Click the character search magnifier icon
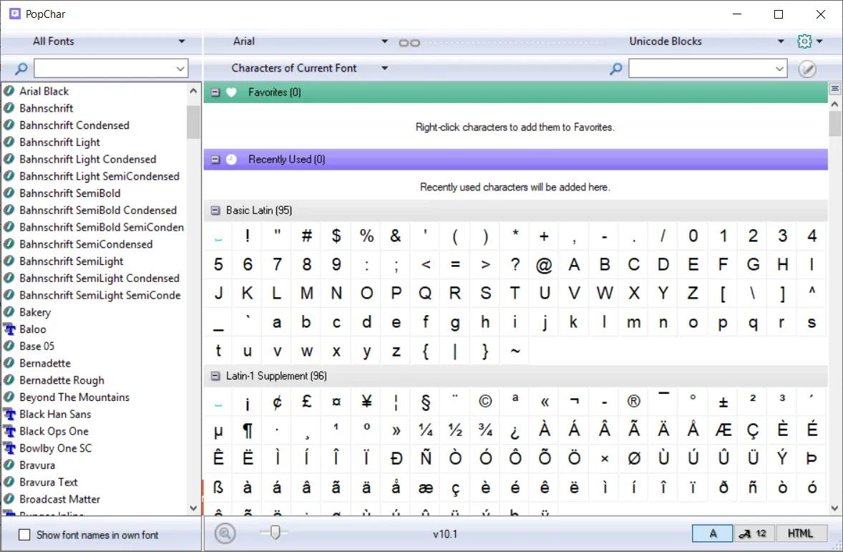This screenshot has height=552, width=843. point(616,68)
